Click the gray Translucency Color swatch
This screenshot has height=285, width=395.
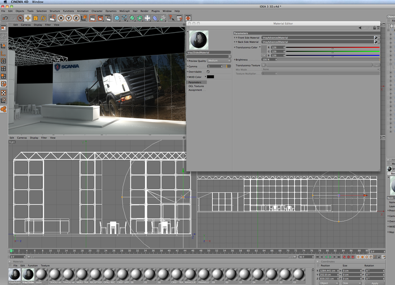tap(264, 49)
